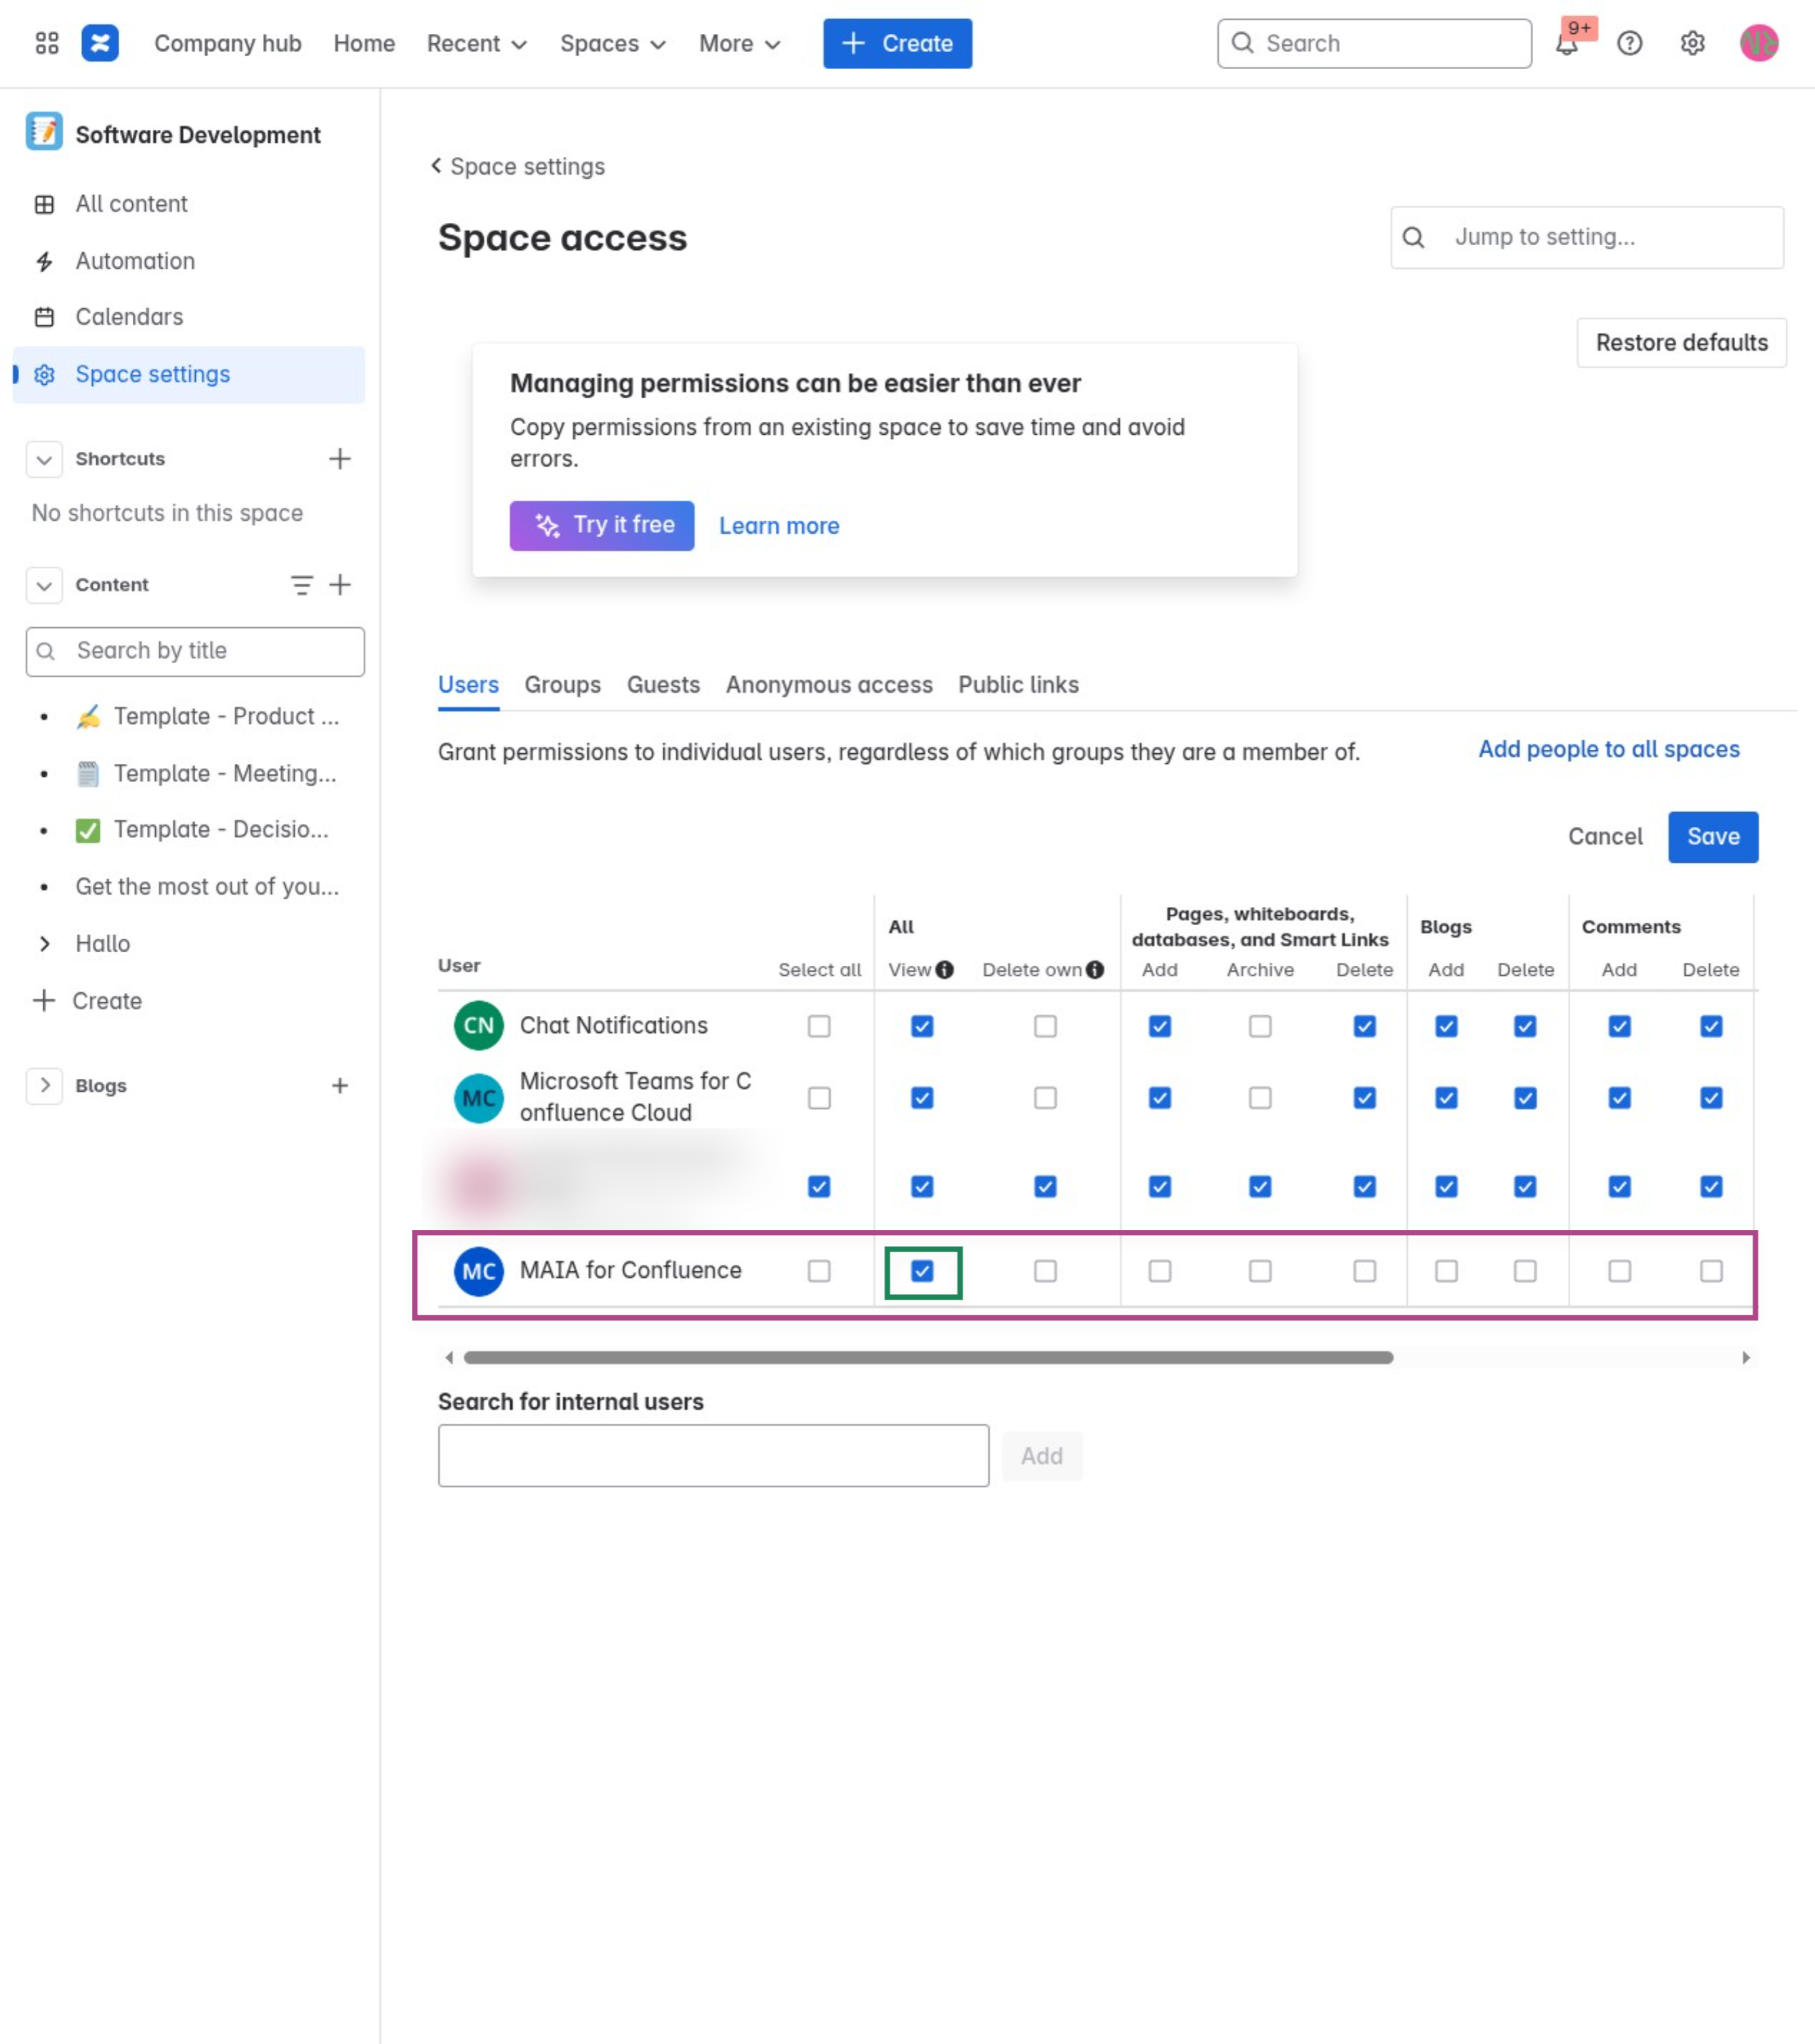
Task: Click the Confluence logo icon
Action: pyautogui.click(x=100, y=43)
